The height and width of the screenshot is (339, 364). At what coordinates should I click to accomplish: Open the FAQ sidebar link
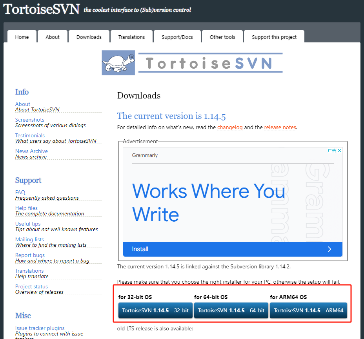(20, 192)
